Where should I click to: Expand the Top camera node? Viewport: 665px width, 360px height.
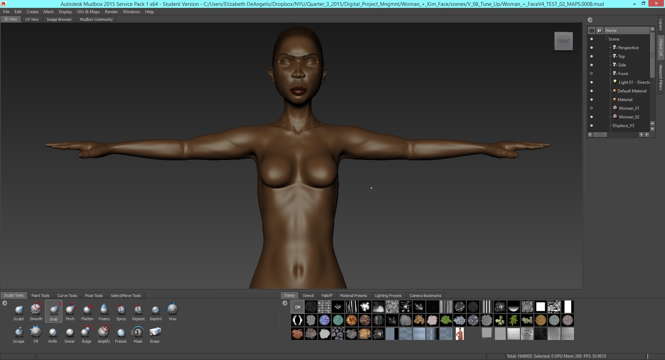[x=610, y=56]
